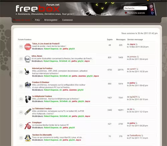Click in the Recherche search field
167x146 pixels.
click(135, 8)
